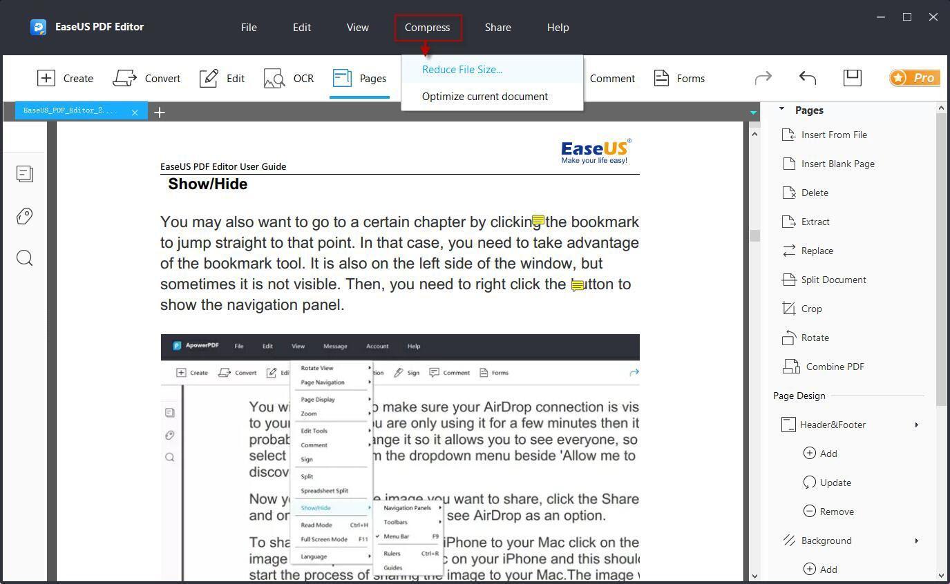Click the document vertical scrollbar thumb

pyautogui.click(x=754, y=235)
